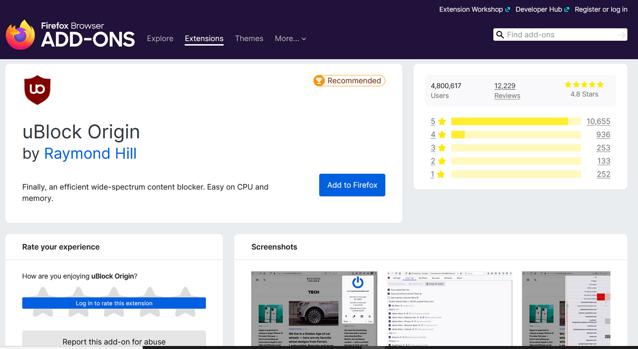Click the external link icon beside Extension Workshop

click(x=509, y=8)
